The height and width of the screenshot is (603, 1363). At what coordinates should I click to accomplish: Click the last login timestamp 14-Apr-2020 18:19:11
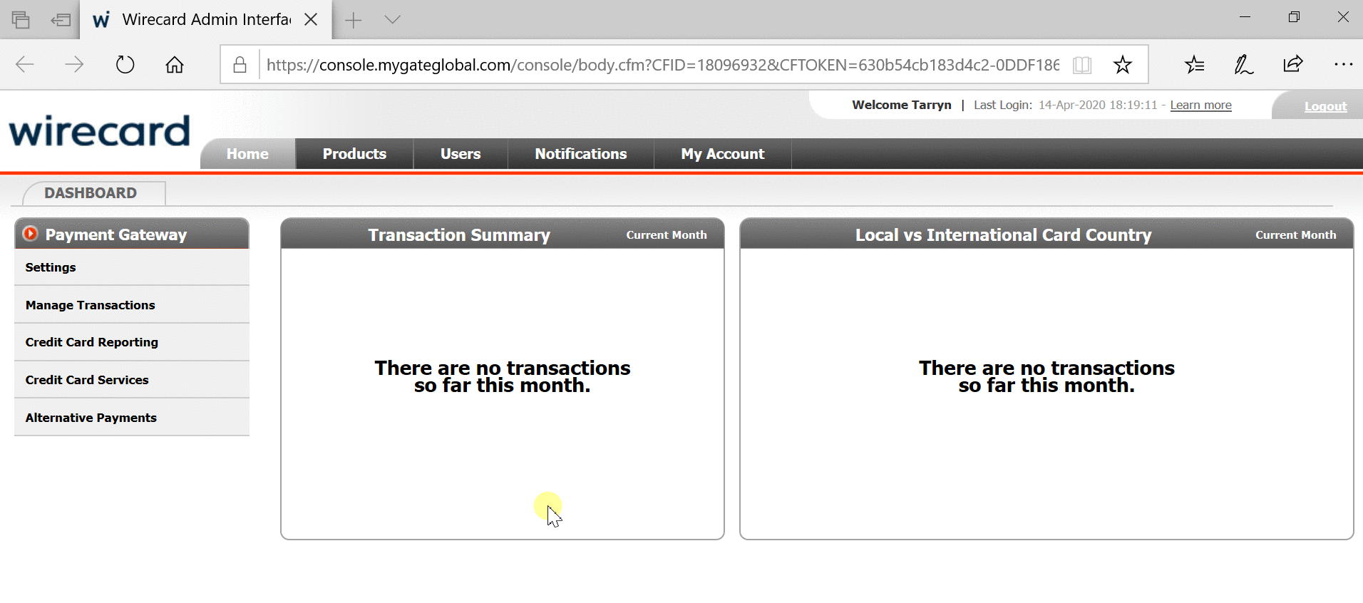(1098, 105)
